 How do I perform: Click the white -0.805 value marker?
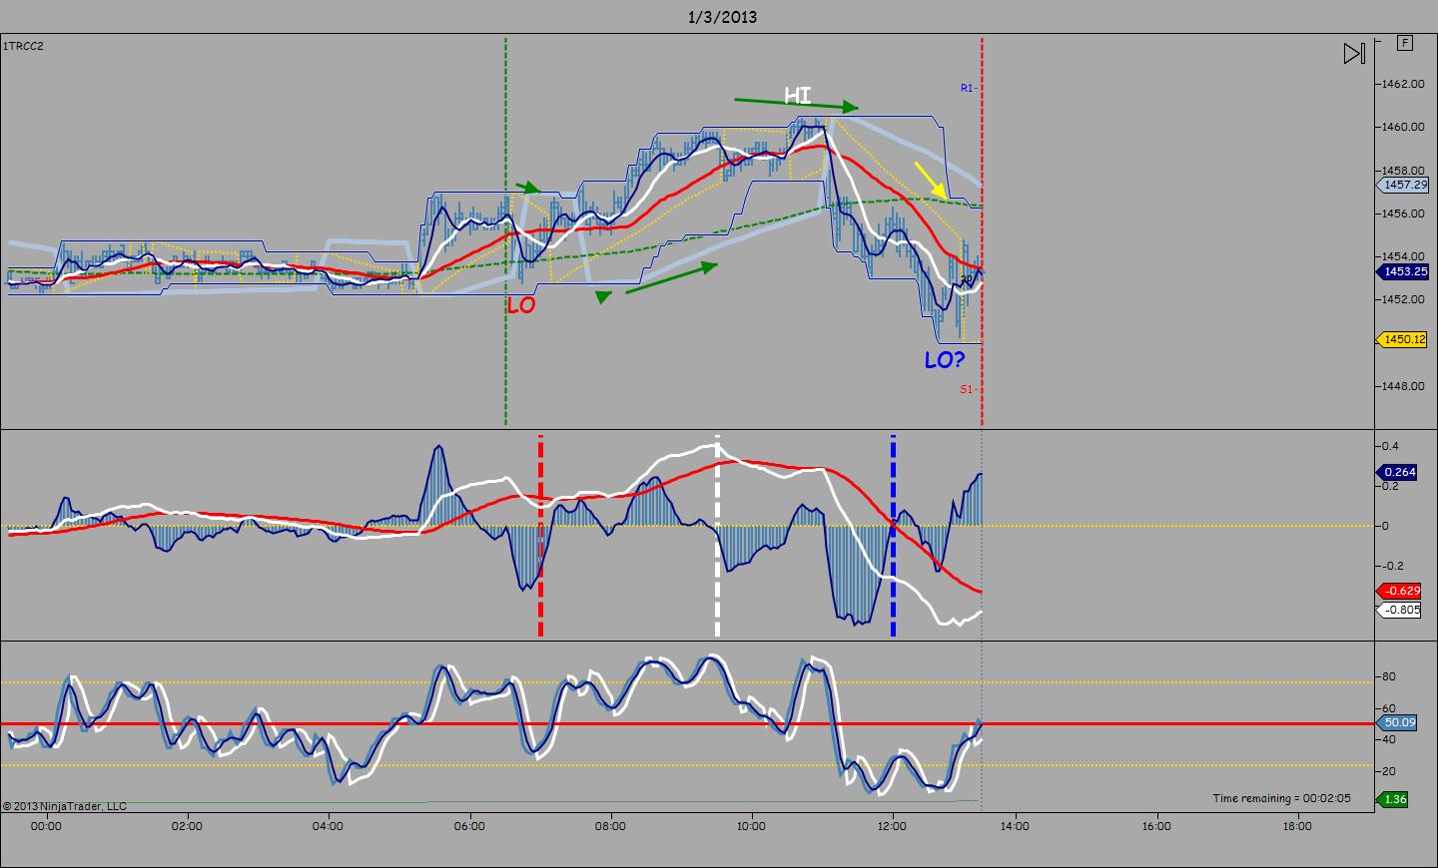click(1398, 611)
